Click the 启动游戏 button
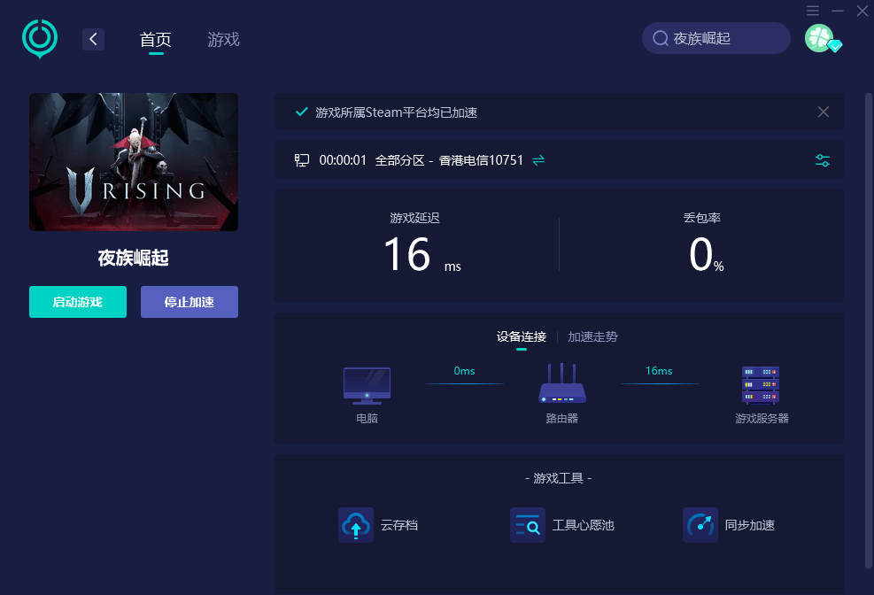This screenshot has height=595, width=874. [x=78, y=302]
